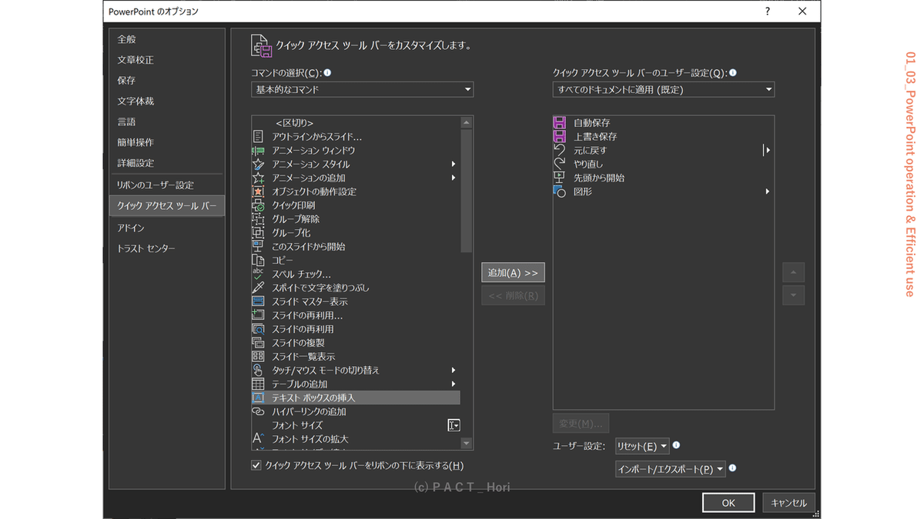Screen dimensions: 924x519
Task: Select クイック アクセス ツール バー category
Action: [166, 206]
